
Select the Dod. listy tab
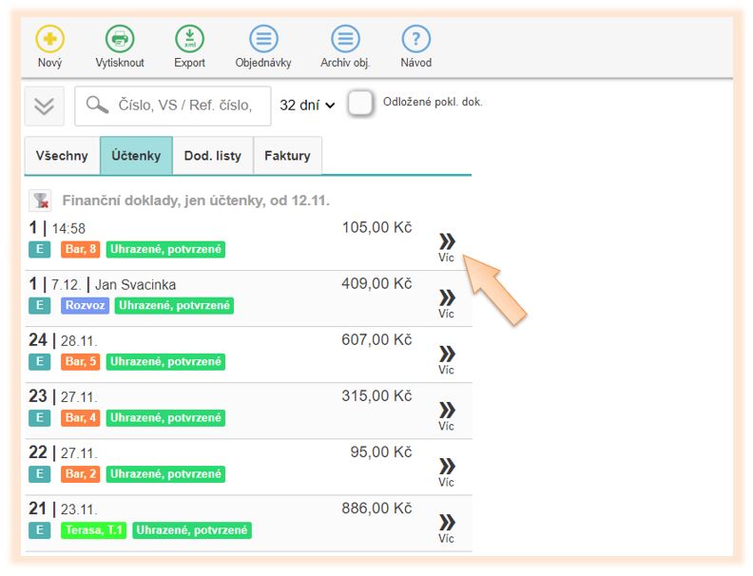[213, 156]
